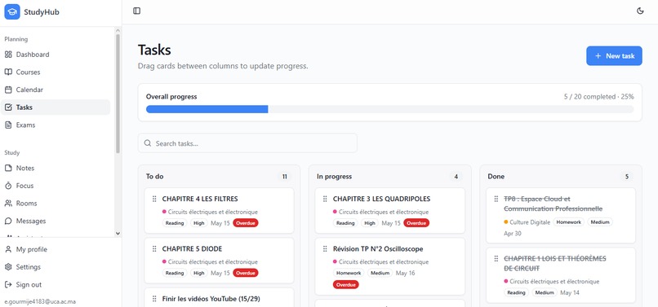Click pink course dot on CHAPITRE 4 card
Viewport: 658px width, 307px height.
click(x=164, y=212)
